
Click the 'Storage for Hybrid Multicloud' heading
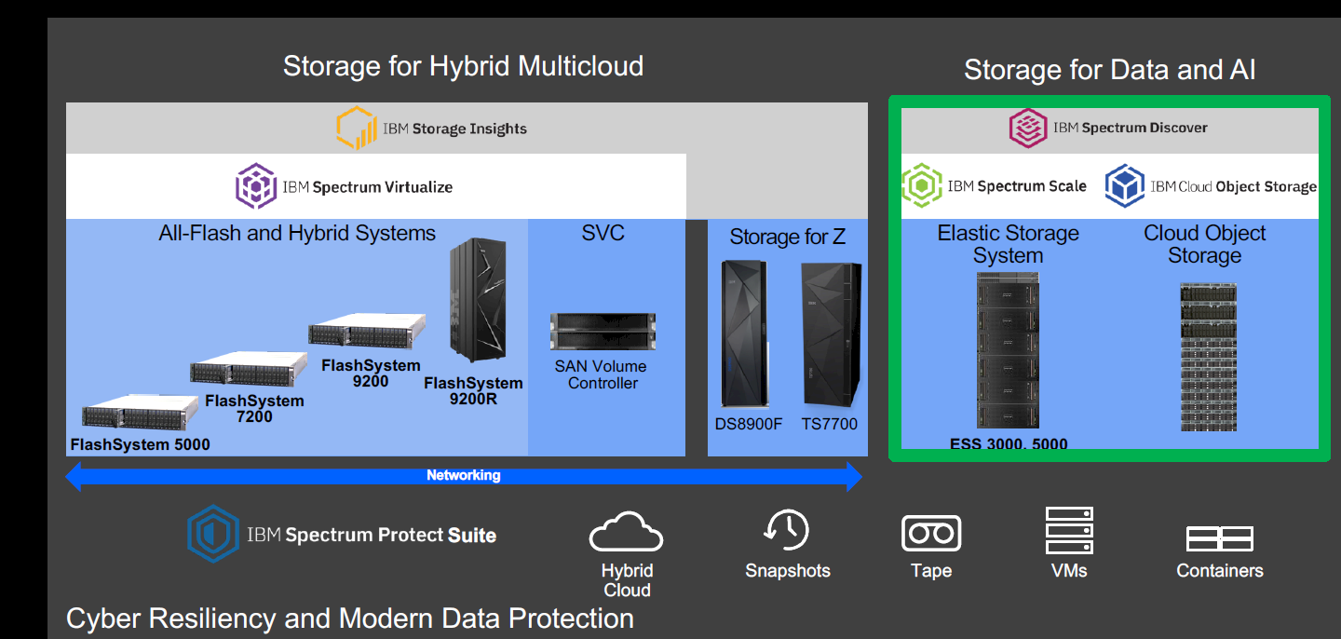pyautogui.click(x=463, y=66)
